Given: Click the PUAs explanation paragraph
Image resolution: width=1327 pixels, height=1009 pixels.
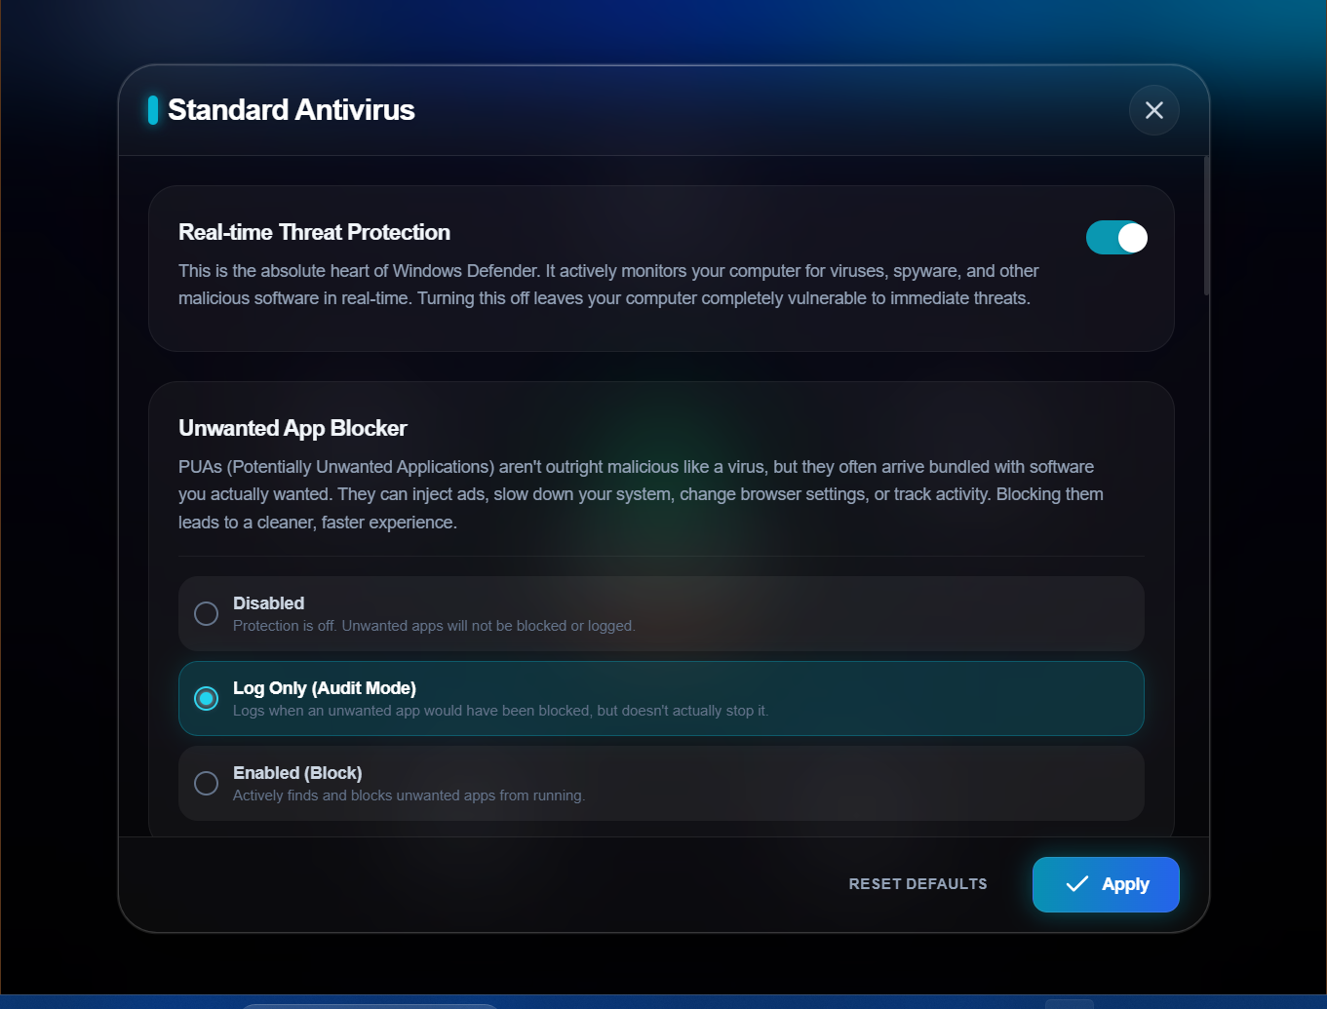Looking at the screenshot, I should click(x=641, y=494).
